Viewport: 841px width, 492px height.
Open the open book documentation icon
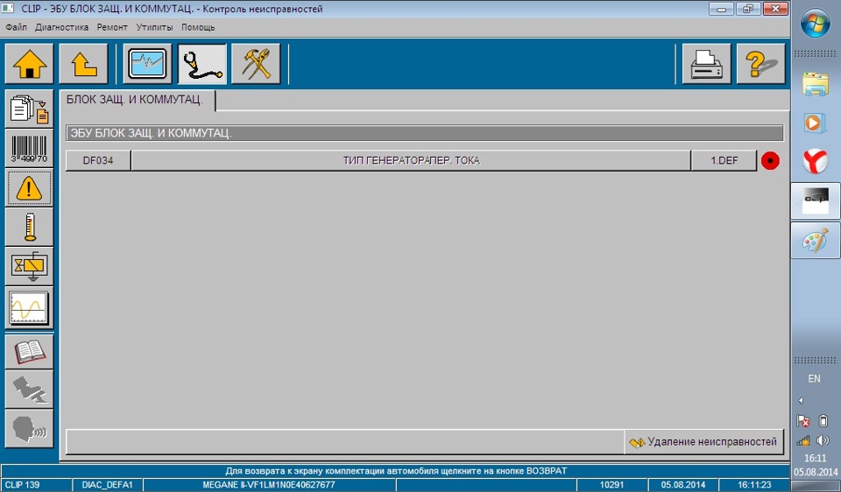point(29,352)
